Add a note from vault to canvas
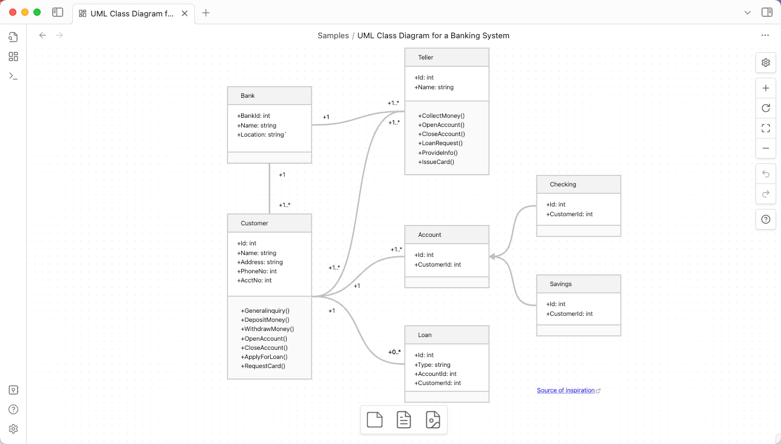Viewport: 781px width, 444px height. [x=404, y=420]
